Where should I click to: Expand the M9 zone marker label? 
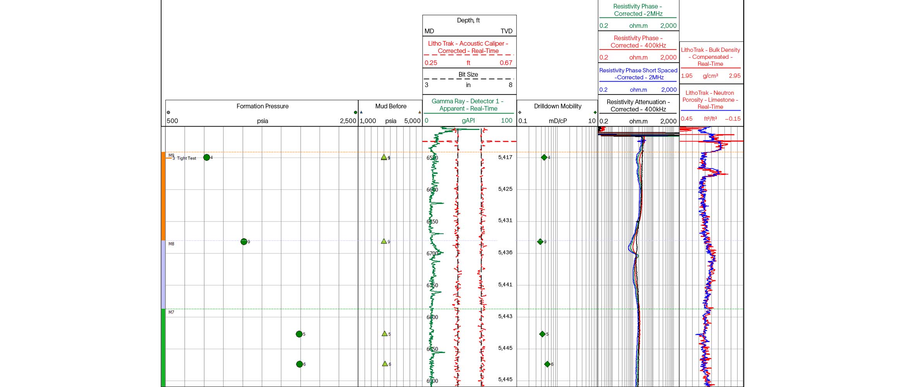click(x=171, y=154)
